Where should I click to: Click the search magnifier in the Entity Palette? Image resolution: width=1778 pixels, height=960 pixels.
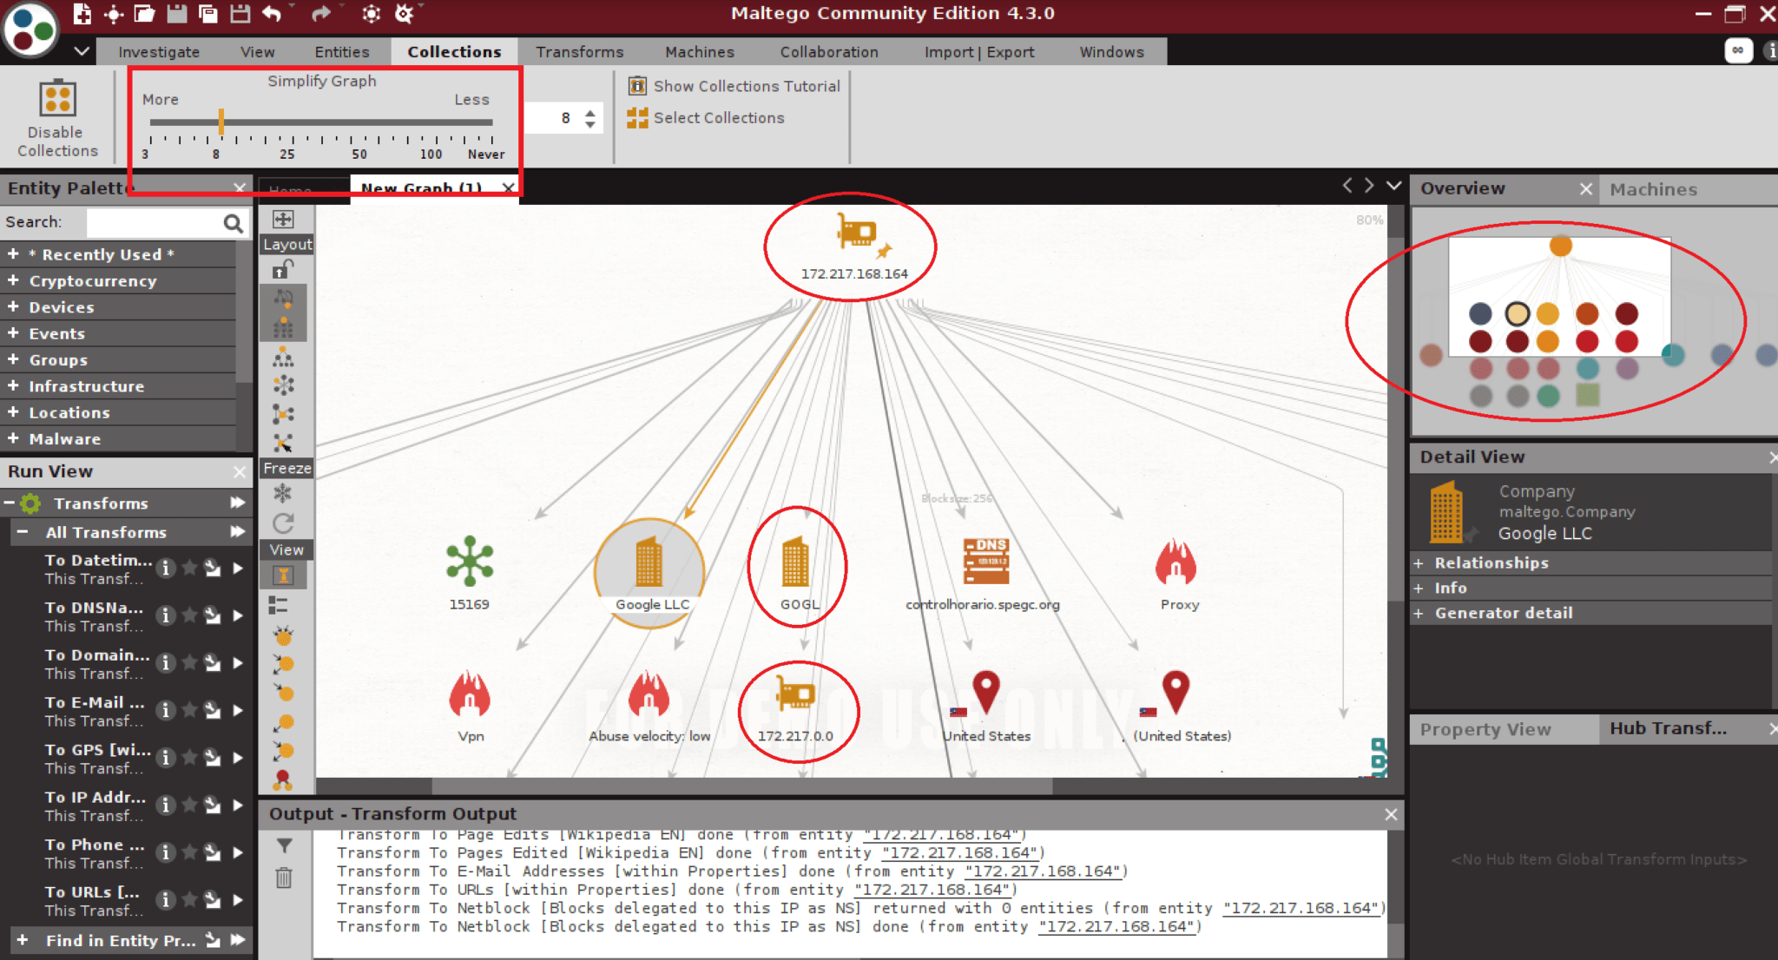(x=232, y=222)
